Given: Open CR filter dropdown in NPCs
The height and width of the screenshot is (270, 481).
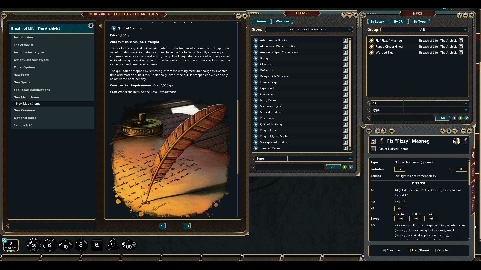Looking at the screenshot, I should 436,103.
